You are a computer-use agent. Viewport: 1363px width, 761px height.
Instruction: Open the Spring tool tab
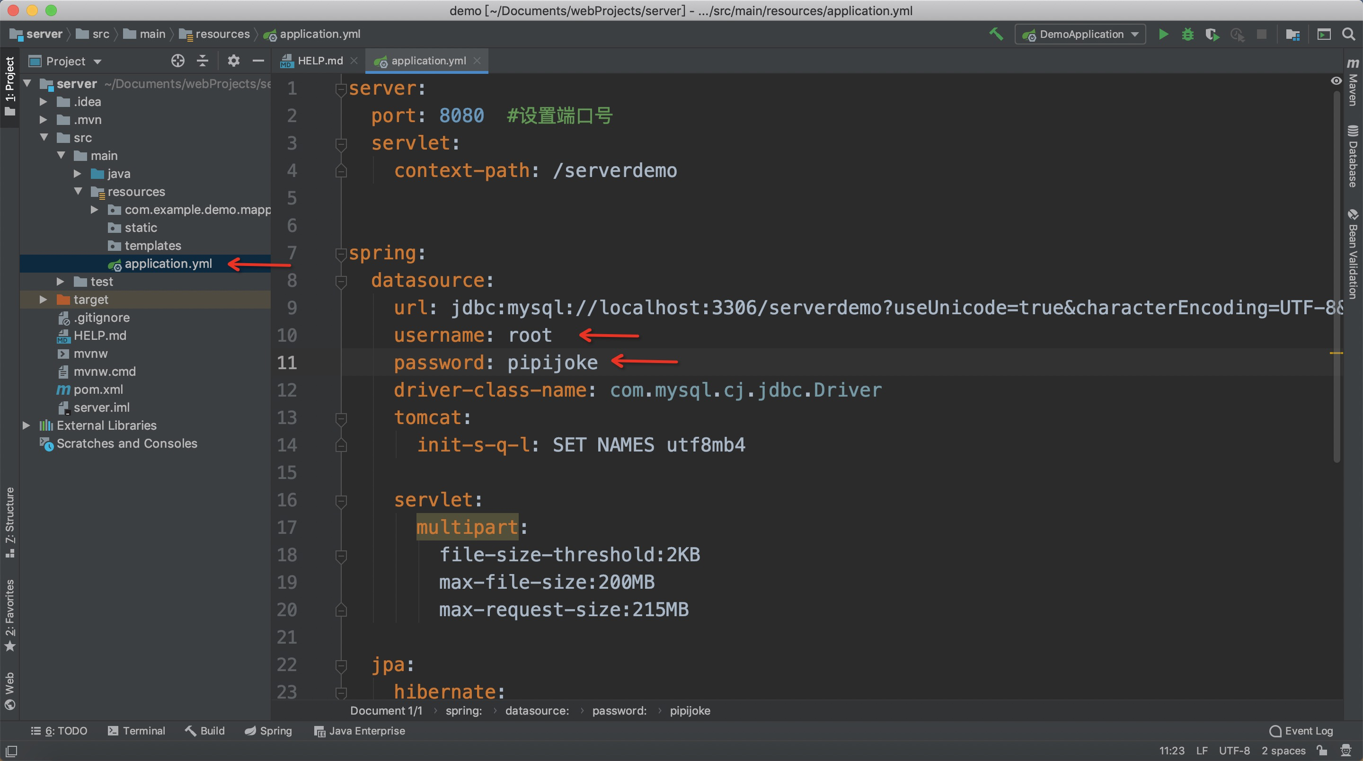268,731
